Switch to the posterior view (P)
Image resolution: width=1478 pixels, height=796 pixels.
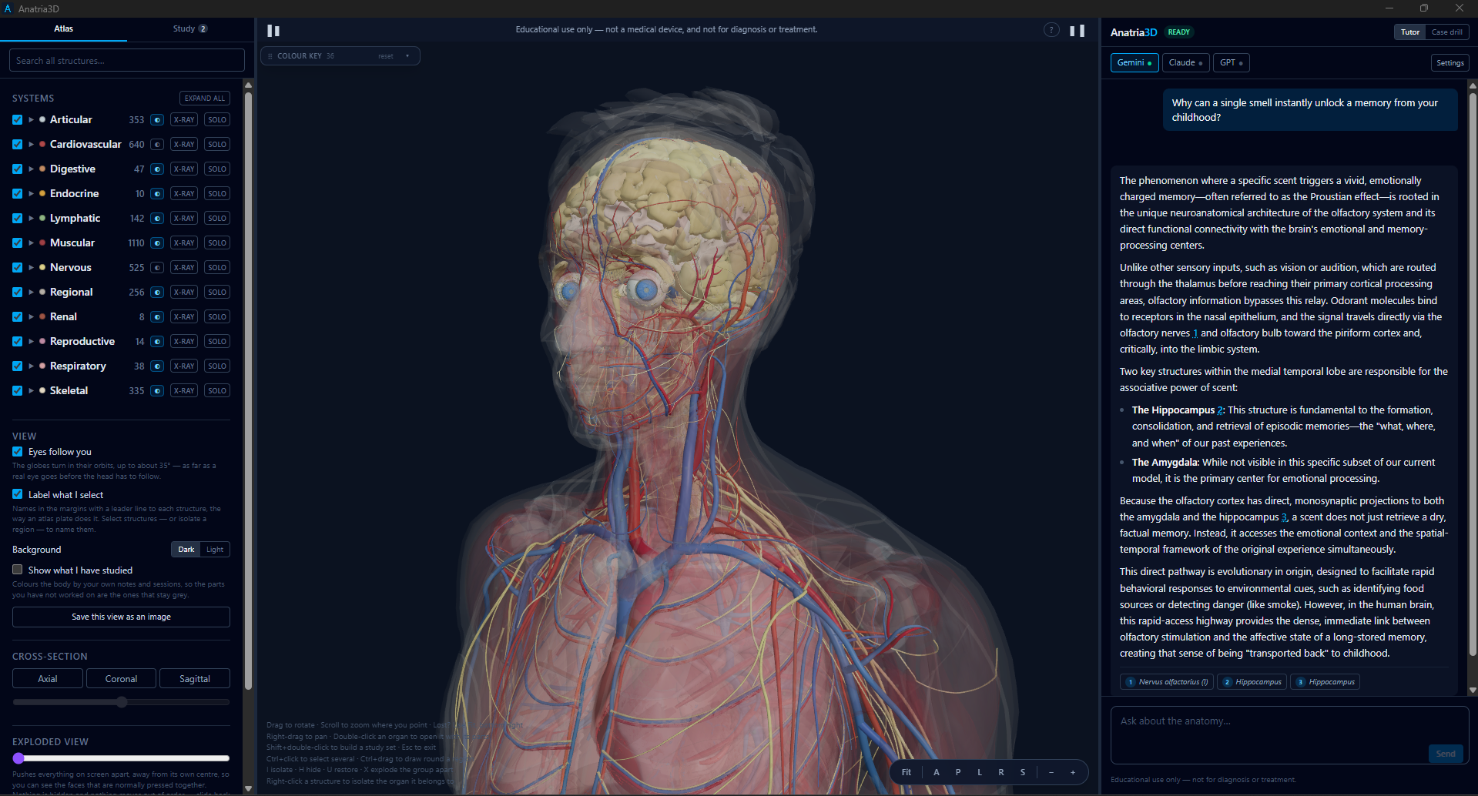tap(958, 772)
